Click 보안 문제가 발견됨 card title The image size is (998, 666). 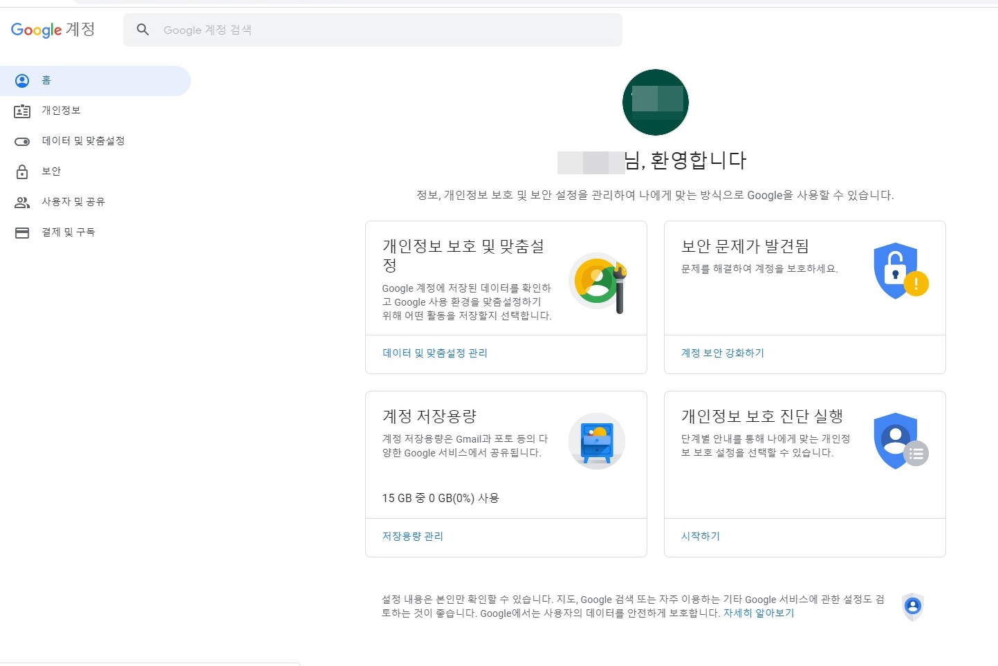pyautogui.click(x=745, y=246)
